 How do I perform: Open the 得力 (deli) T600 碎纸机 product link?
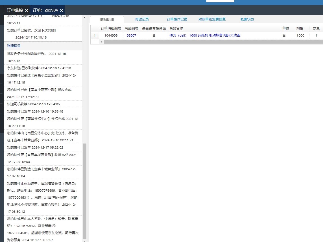point(205,35)
